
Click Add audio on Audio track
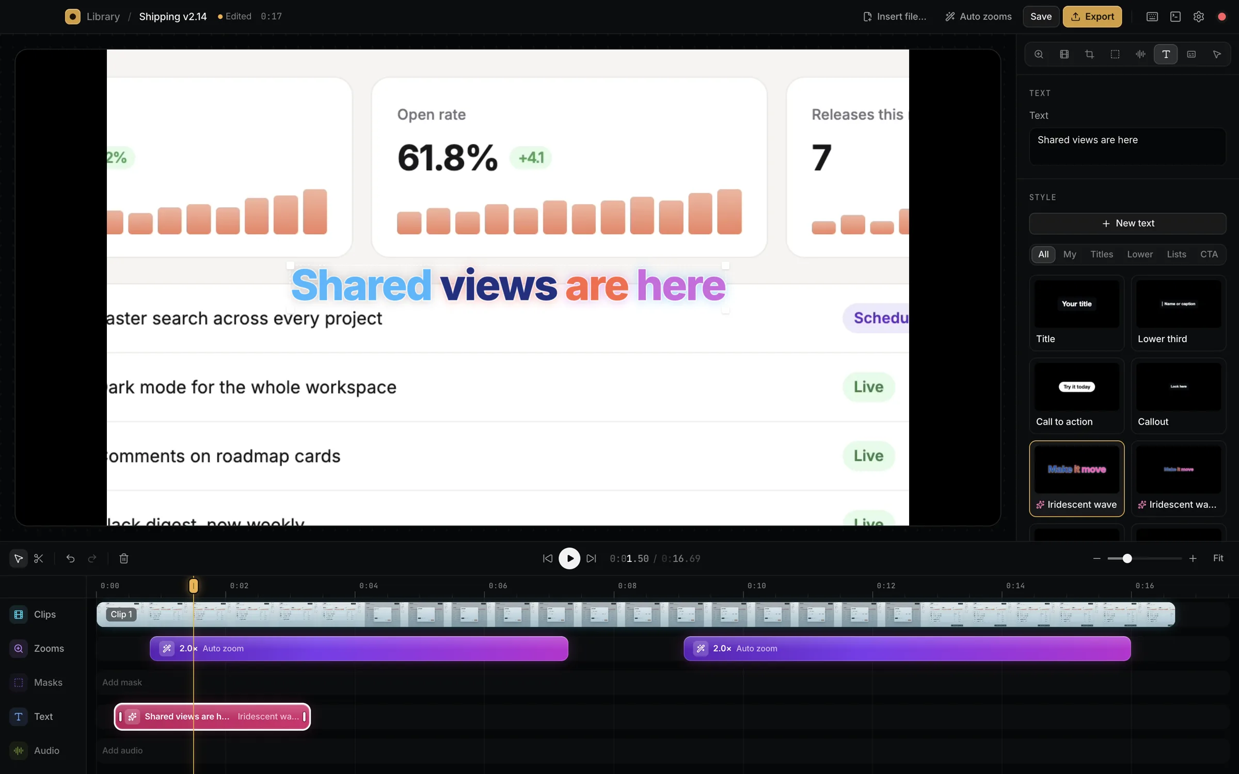122,750
